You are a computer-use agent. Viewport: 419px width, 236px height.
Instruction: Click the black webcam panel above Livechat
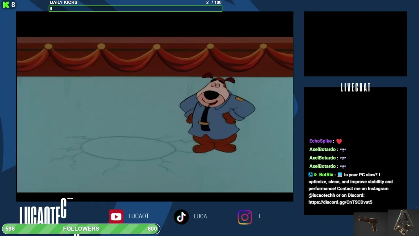pyautogui.click(x=355, y=44)
